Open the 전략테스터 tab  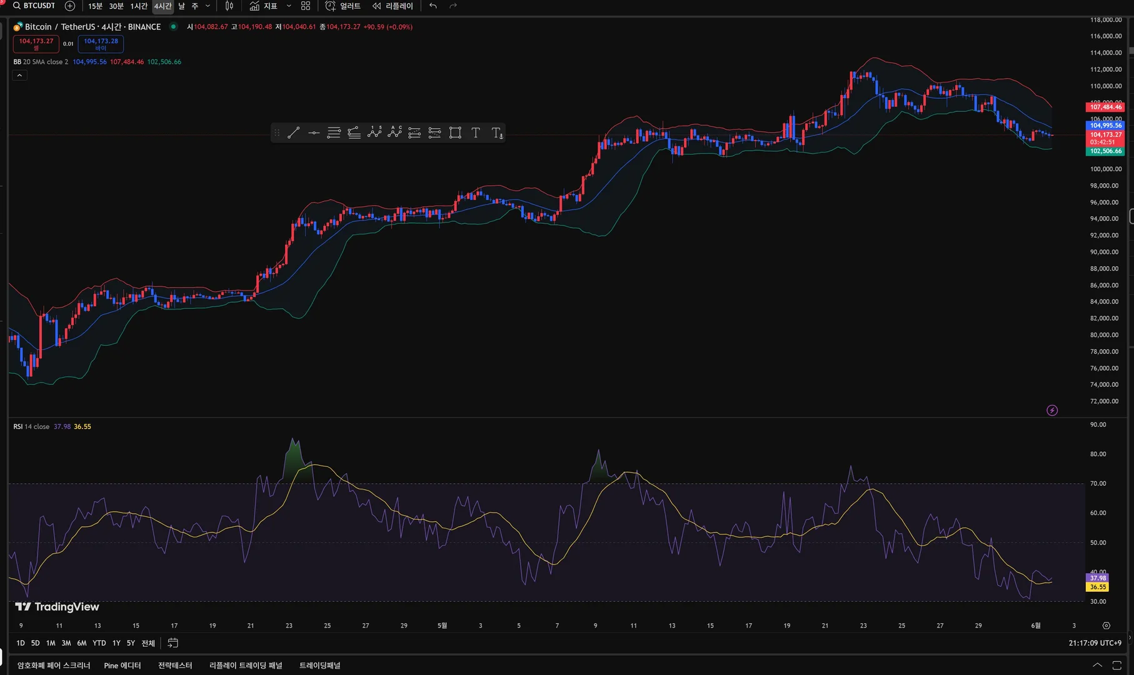coord(175,666)
